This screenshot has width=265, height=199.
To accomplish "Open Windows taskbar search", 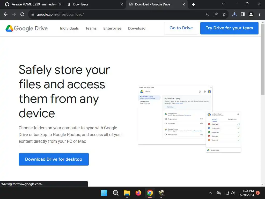I will 116,193.
